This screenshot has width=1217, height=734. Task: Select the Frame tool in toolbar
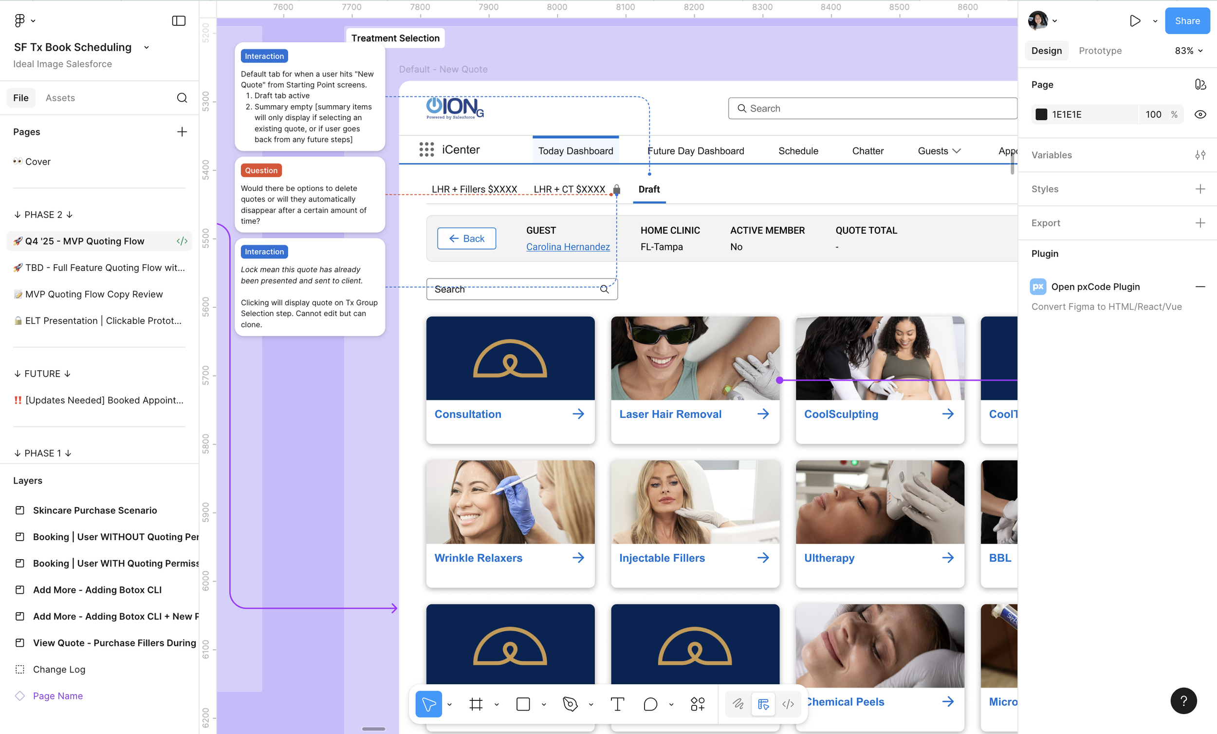[476, 704]
